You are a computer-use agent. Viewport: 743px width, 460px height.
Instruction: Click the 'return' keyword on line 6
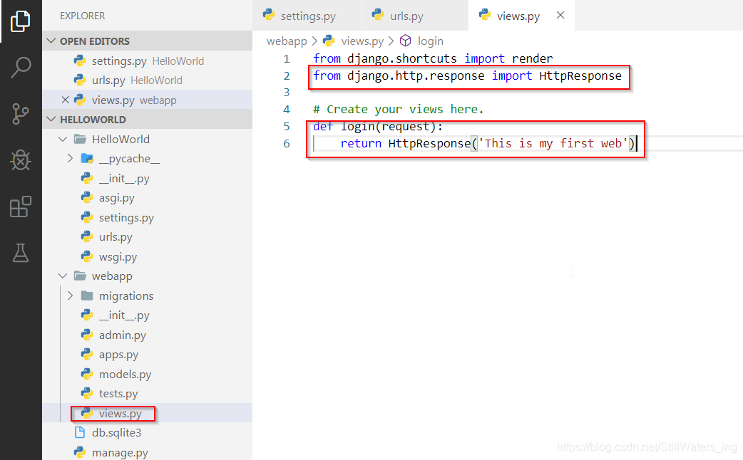click(361, 143)
